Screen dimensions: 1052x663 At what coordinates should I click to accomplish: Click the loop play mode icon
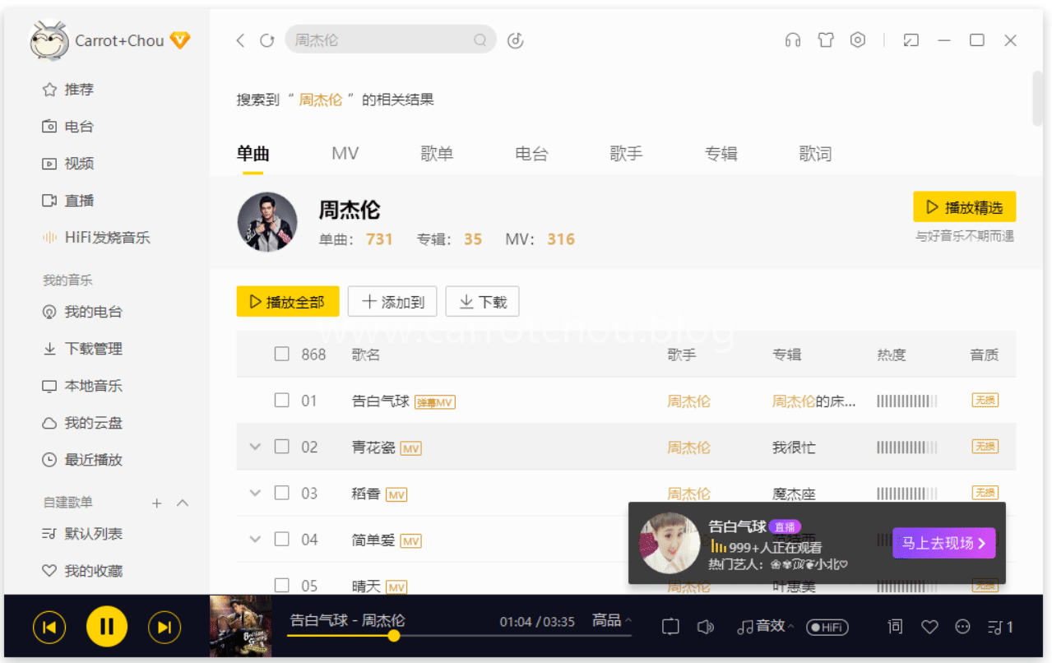pos(670,627)
